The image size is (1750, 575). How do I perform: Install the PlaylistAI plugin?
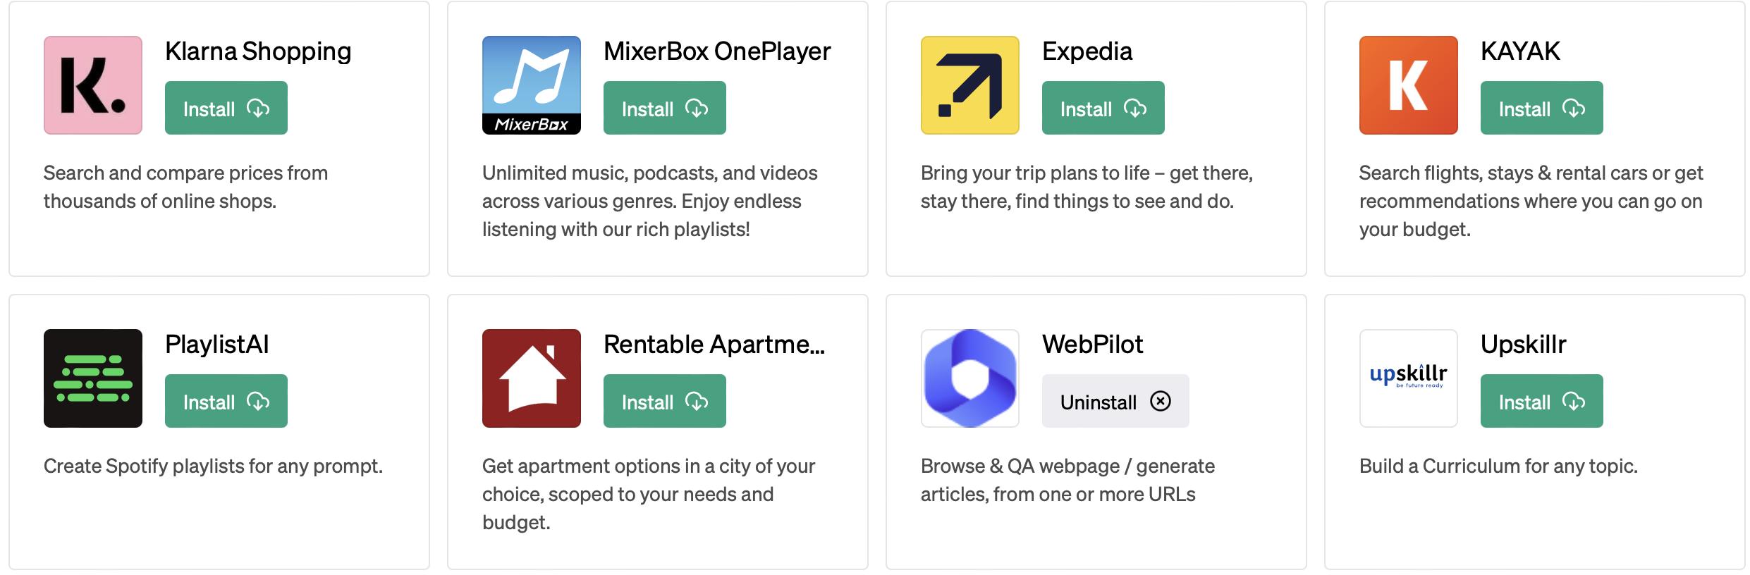(x=226, y=401)
